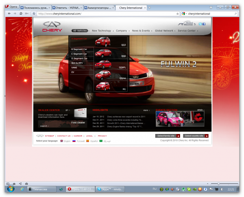Open the New Technology menu
The image size is (244, 197).
101,30
